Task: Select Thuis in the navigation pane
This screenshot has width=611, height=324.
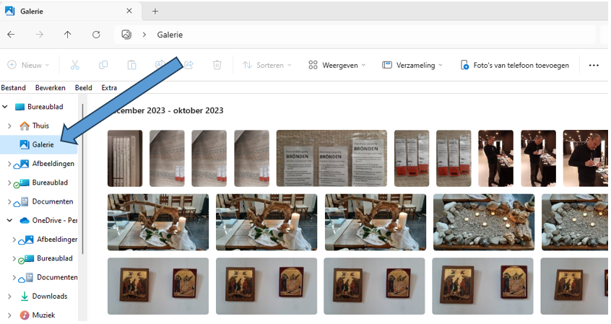Action: tap(40, 126)
